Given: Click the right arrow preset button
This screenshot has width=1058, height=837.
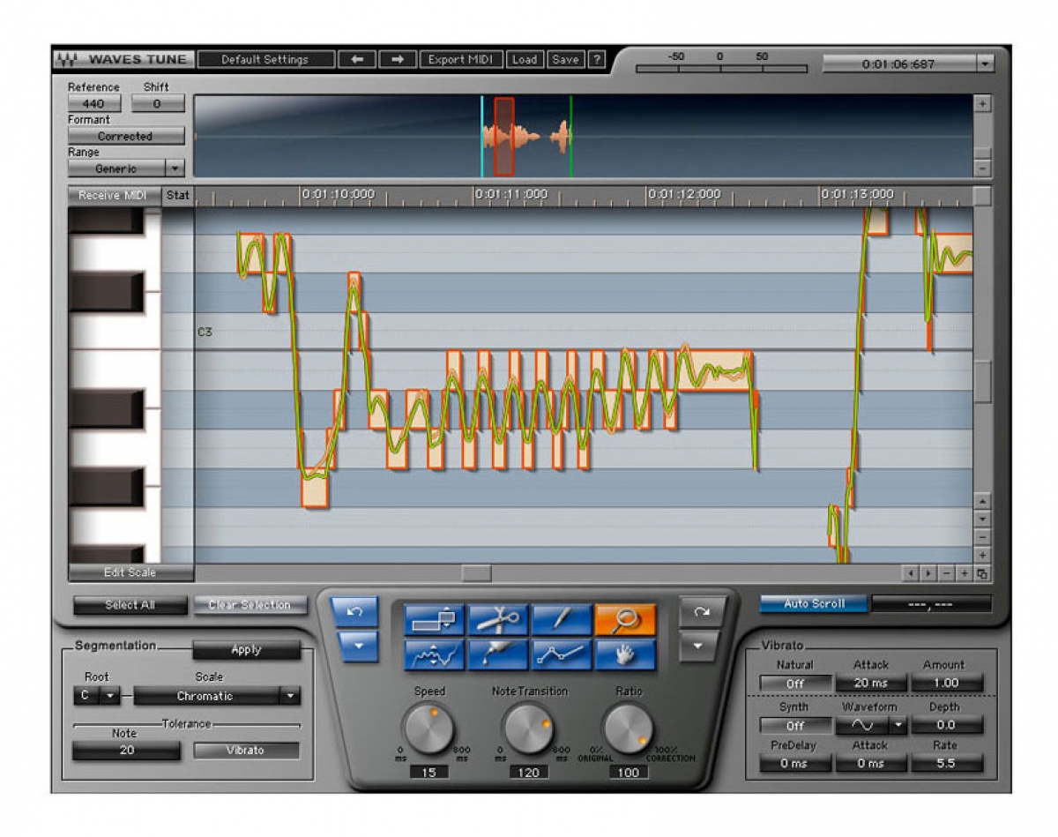Looking at the screenshot, I should [x=398, y=60].
